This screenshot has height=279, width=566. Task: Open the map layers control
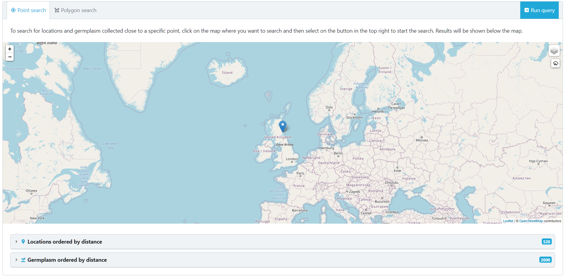tap(554, 51)
